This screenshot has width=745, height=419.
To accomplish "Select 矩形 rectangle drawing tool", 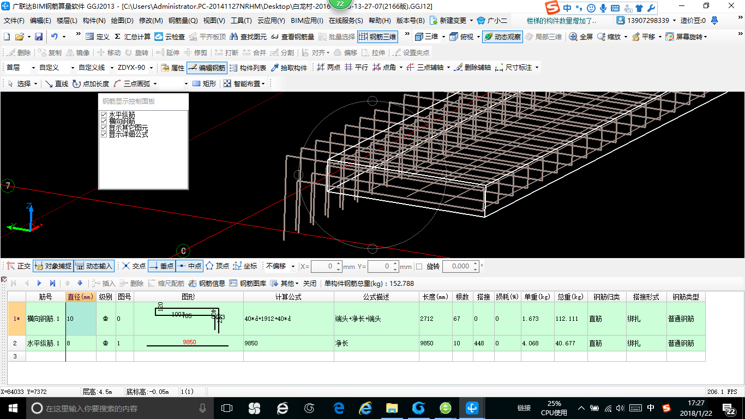I will [x=205, y=83].
